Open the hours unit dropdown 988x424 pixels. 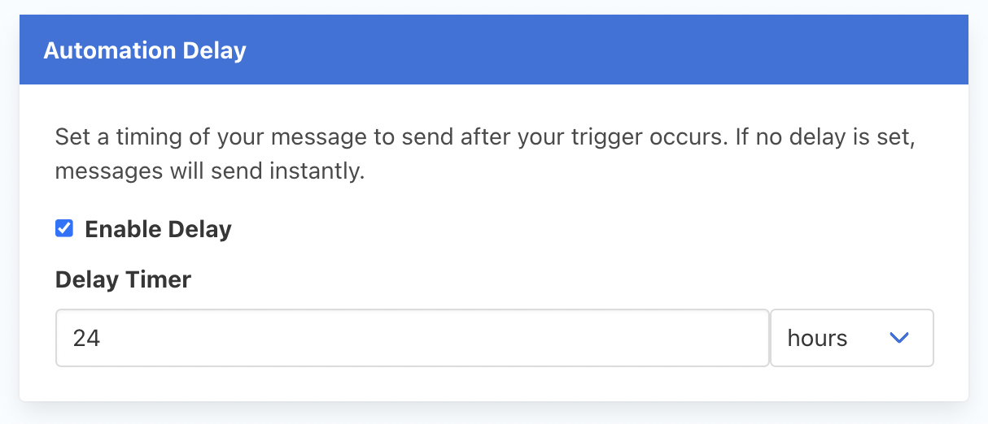click(x=851, y=338)
